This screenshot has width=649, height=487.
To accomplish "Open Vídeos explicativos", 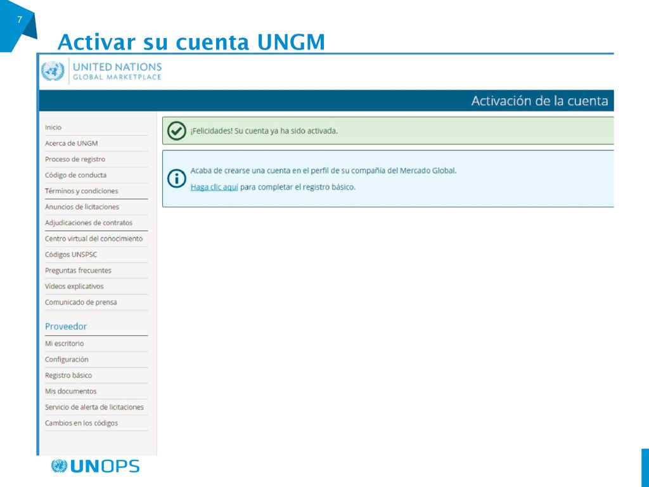I will pyautogui.click(x=74, y=286).
